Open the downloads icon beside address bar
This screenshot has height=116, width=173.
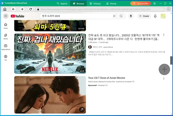point(168,9)
